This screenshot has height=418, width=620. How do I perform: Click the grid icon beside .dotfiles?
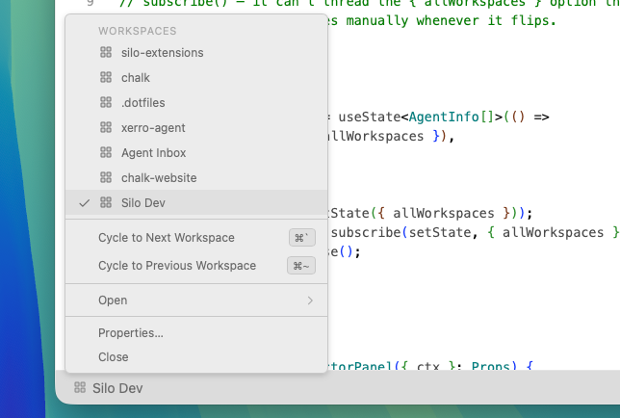[106, 102]
